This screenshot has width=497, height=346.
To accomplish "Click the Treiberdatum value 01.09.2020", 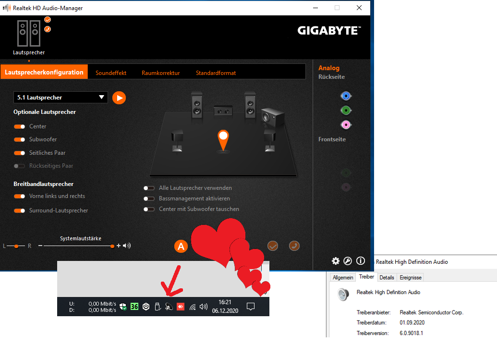I will click(x=412, y=322).
